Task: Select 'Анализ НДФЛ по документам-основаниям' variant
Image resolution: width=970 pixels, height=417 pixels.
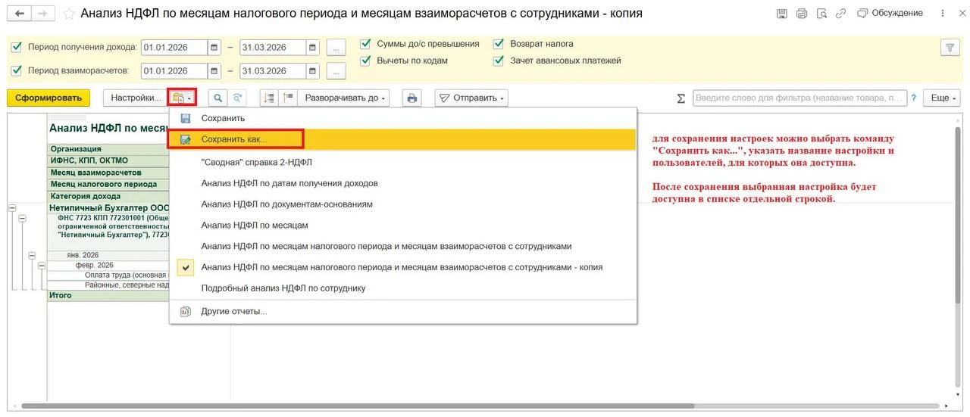Action: coord(402,204)
